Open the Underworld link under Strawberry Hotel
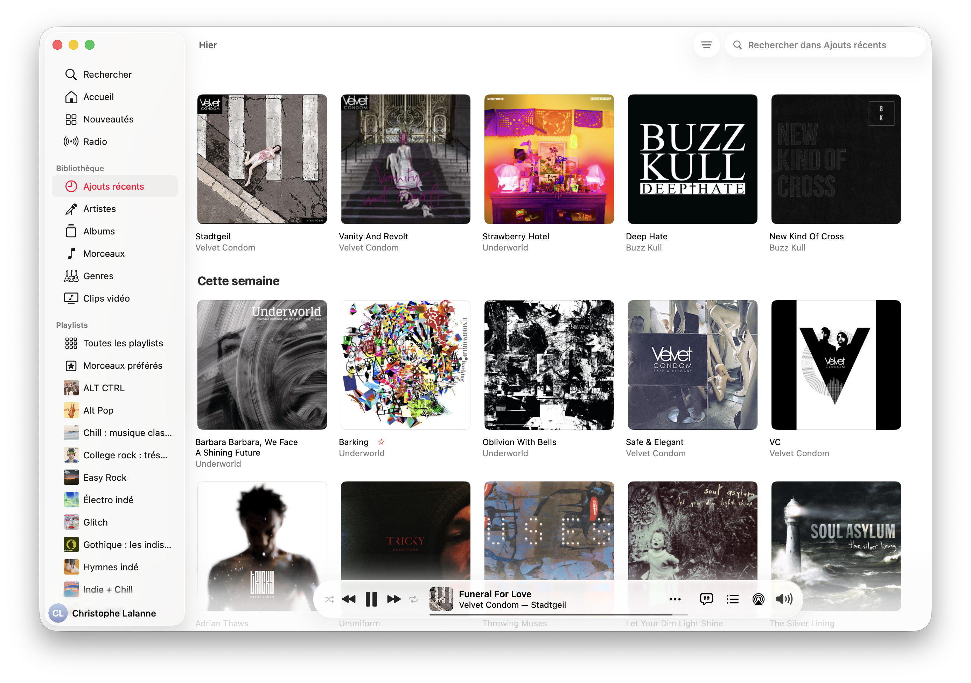This screenshot has height=683, width=971. tap(505, 248)
